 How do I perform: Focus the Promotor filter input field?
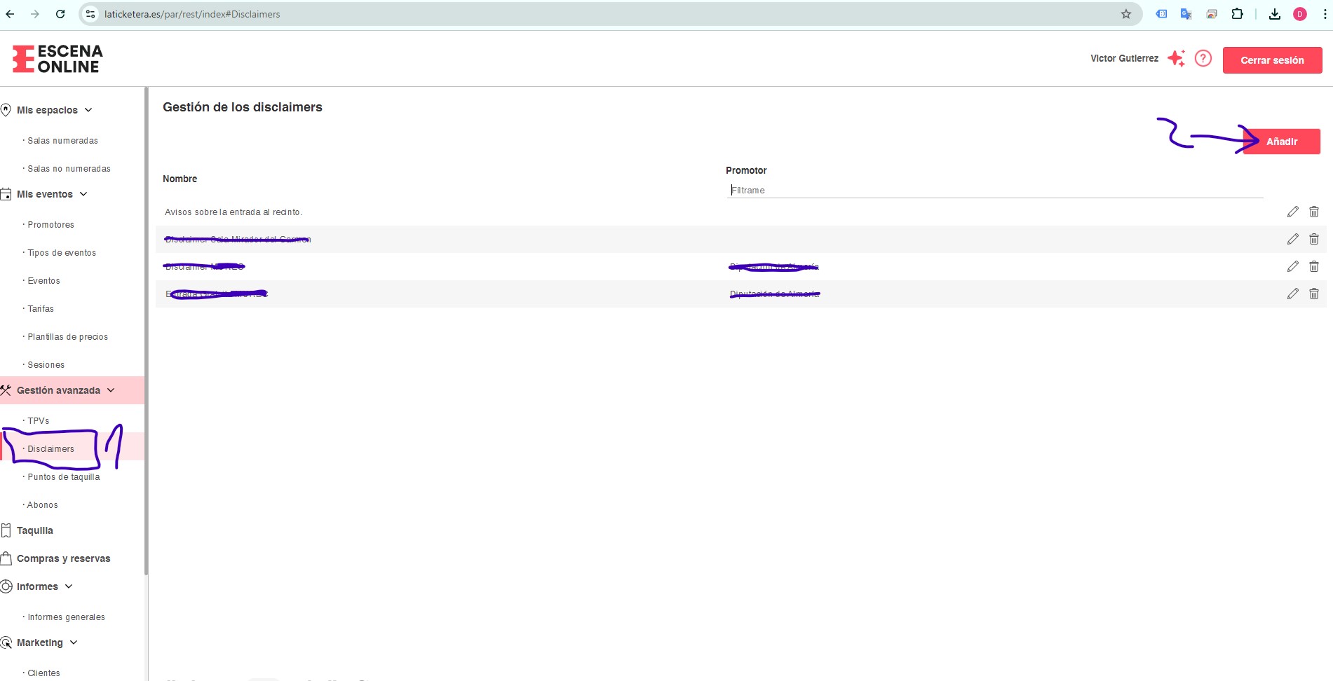(994, 190)
